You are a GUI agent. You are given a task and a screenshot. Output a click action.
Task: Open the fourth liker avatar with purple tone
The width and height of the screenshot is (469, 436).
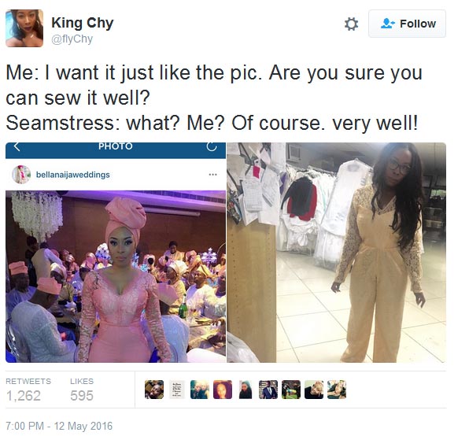click(x=223, y=390)
